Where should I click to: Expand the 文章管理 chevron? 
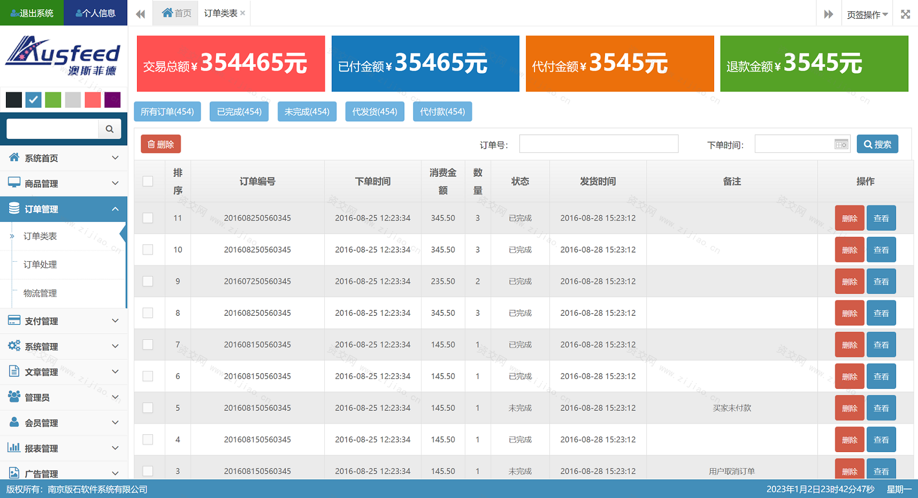pos(115,371)
